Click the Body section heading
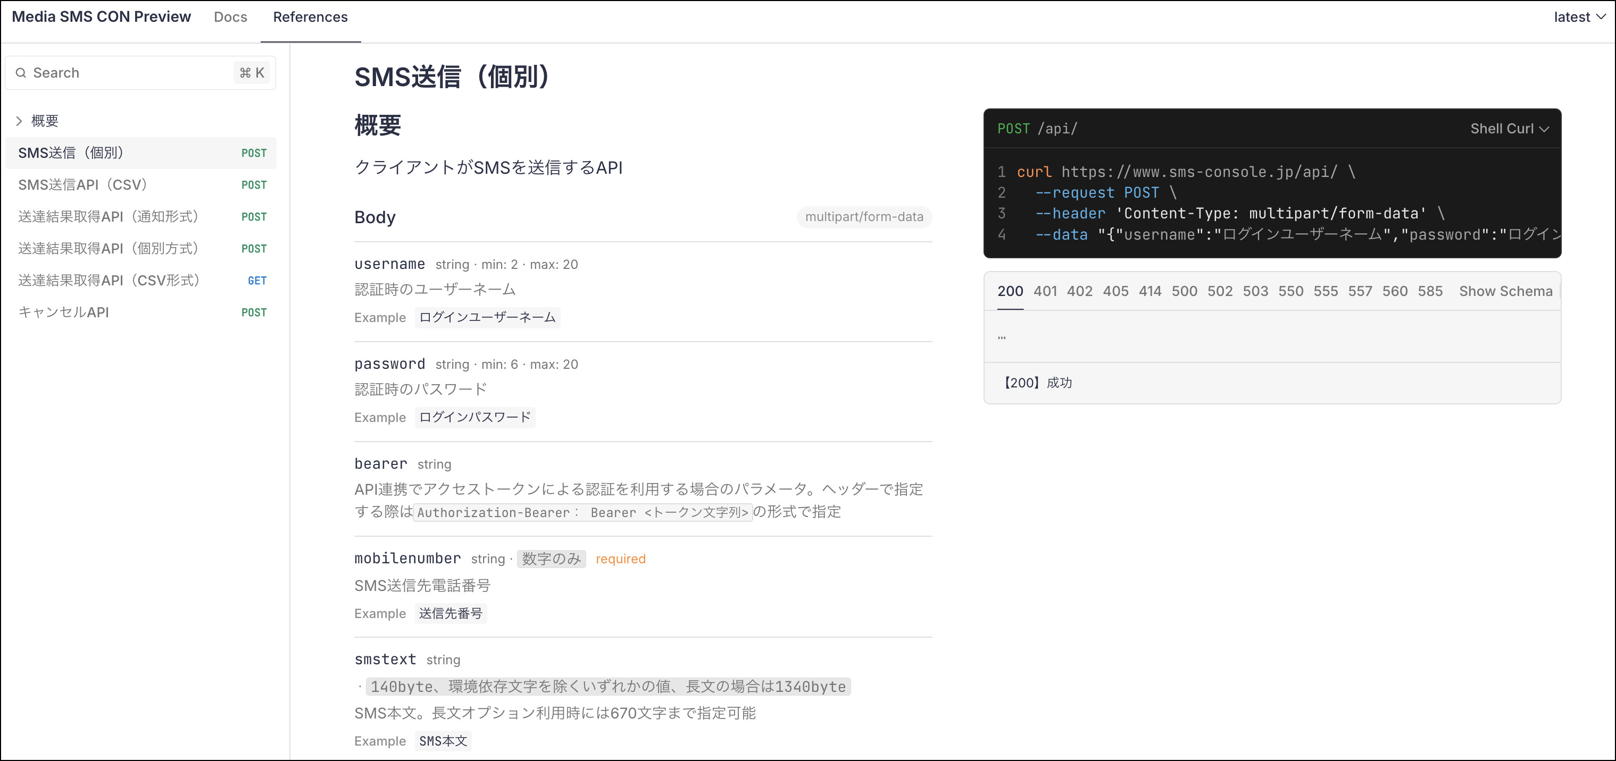 pyautogui.click(x=375, y=217)
